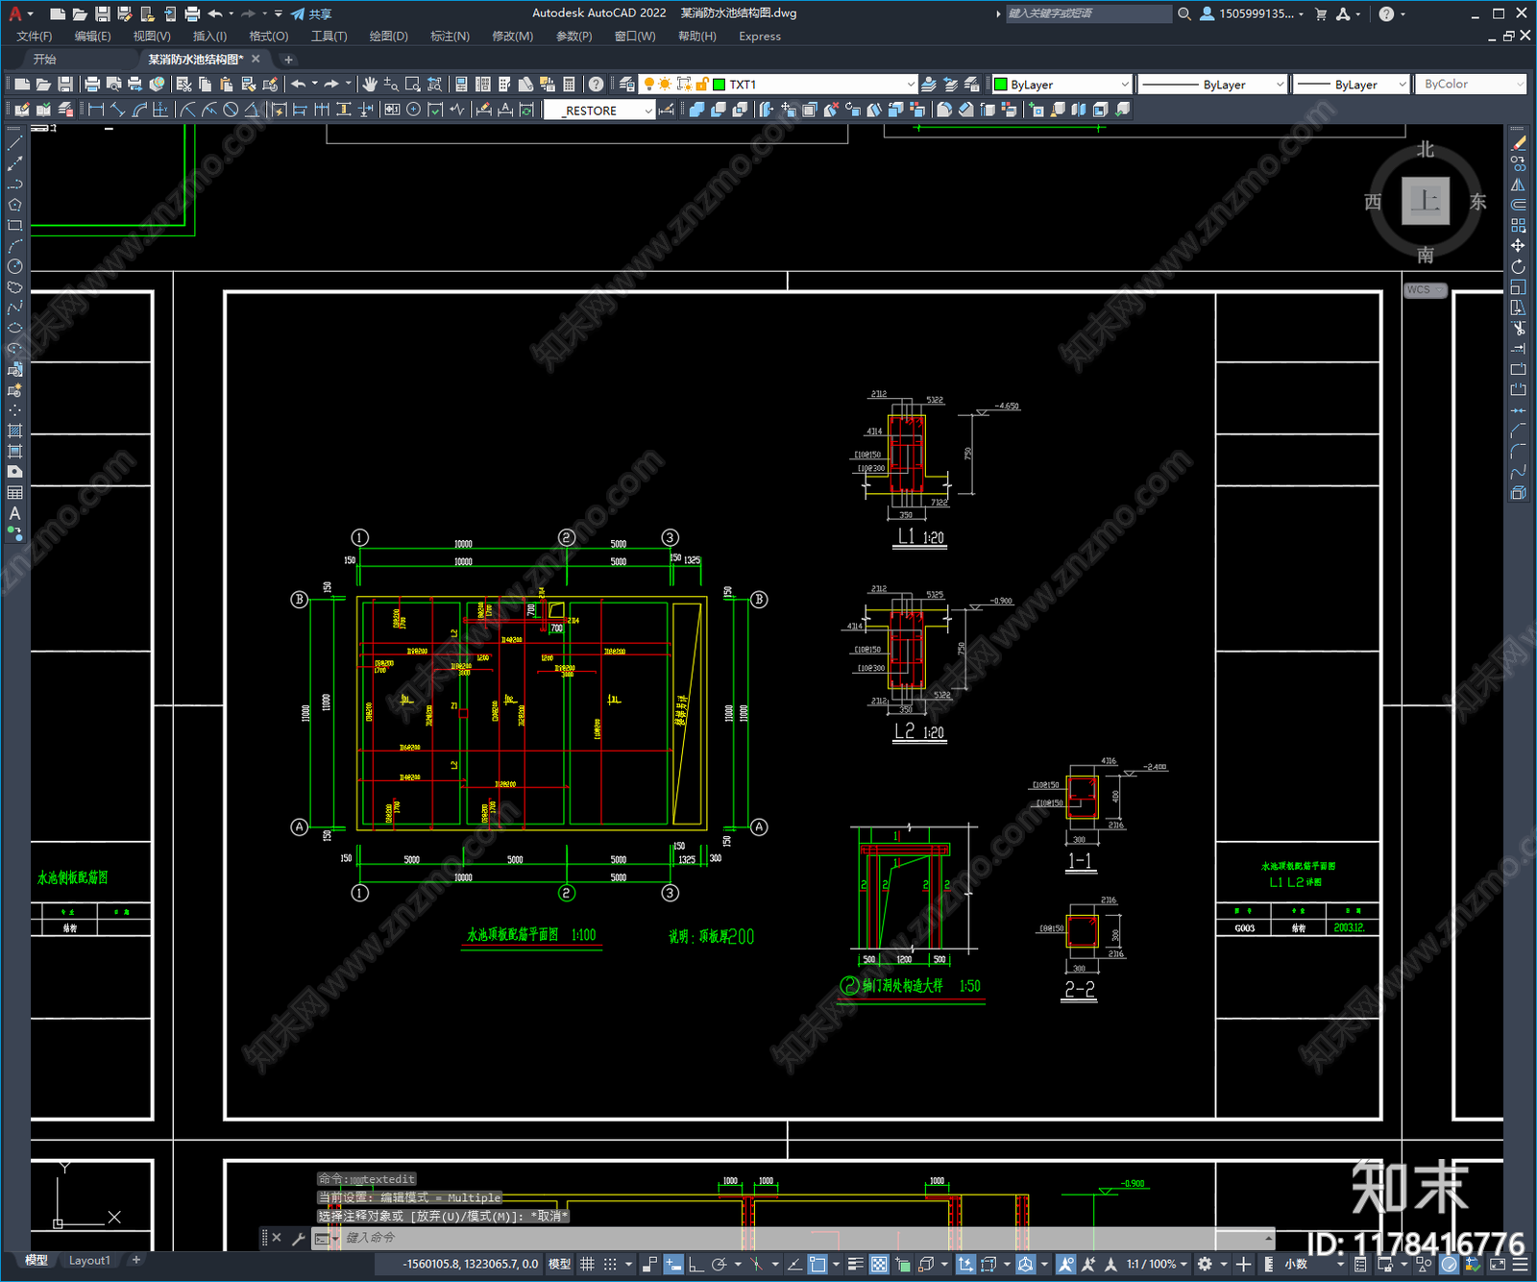Select the Line tool in left toolbar

pyautogui.click(x=14, y=142)
